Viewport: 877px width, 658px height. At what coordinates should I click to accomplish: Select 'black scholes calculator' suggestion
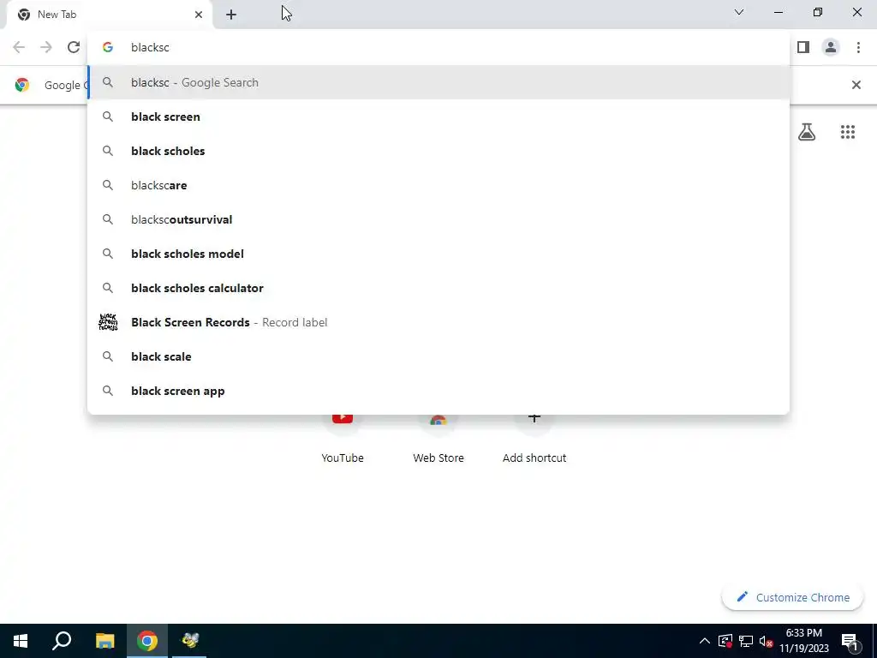point(438,288)
